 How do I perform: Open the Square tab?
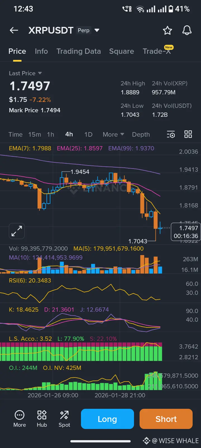coord(121,51)
